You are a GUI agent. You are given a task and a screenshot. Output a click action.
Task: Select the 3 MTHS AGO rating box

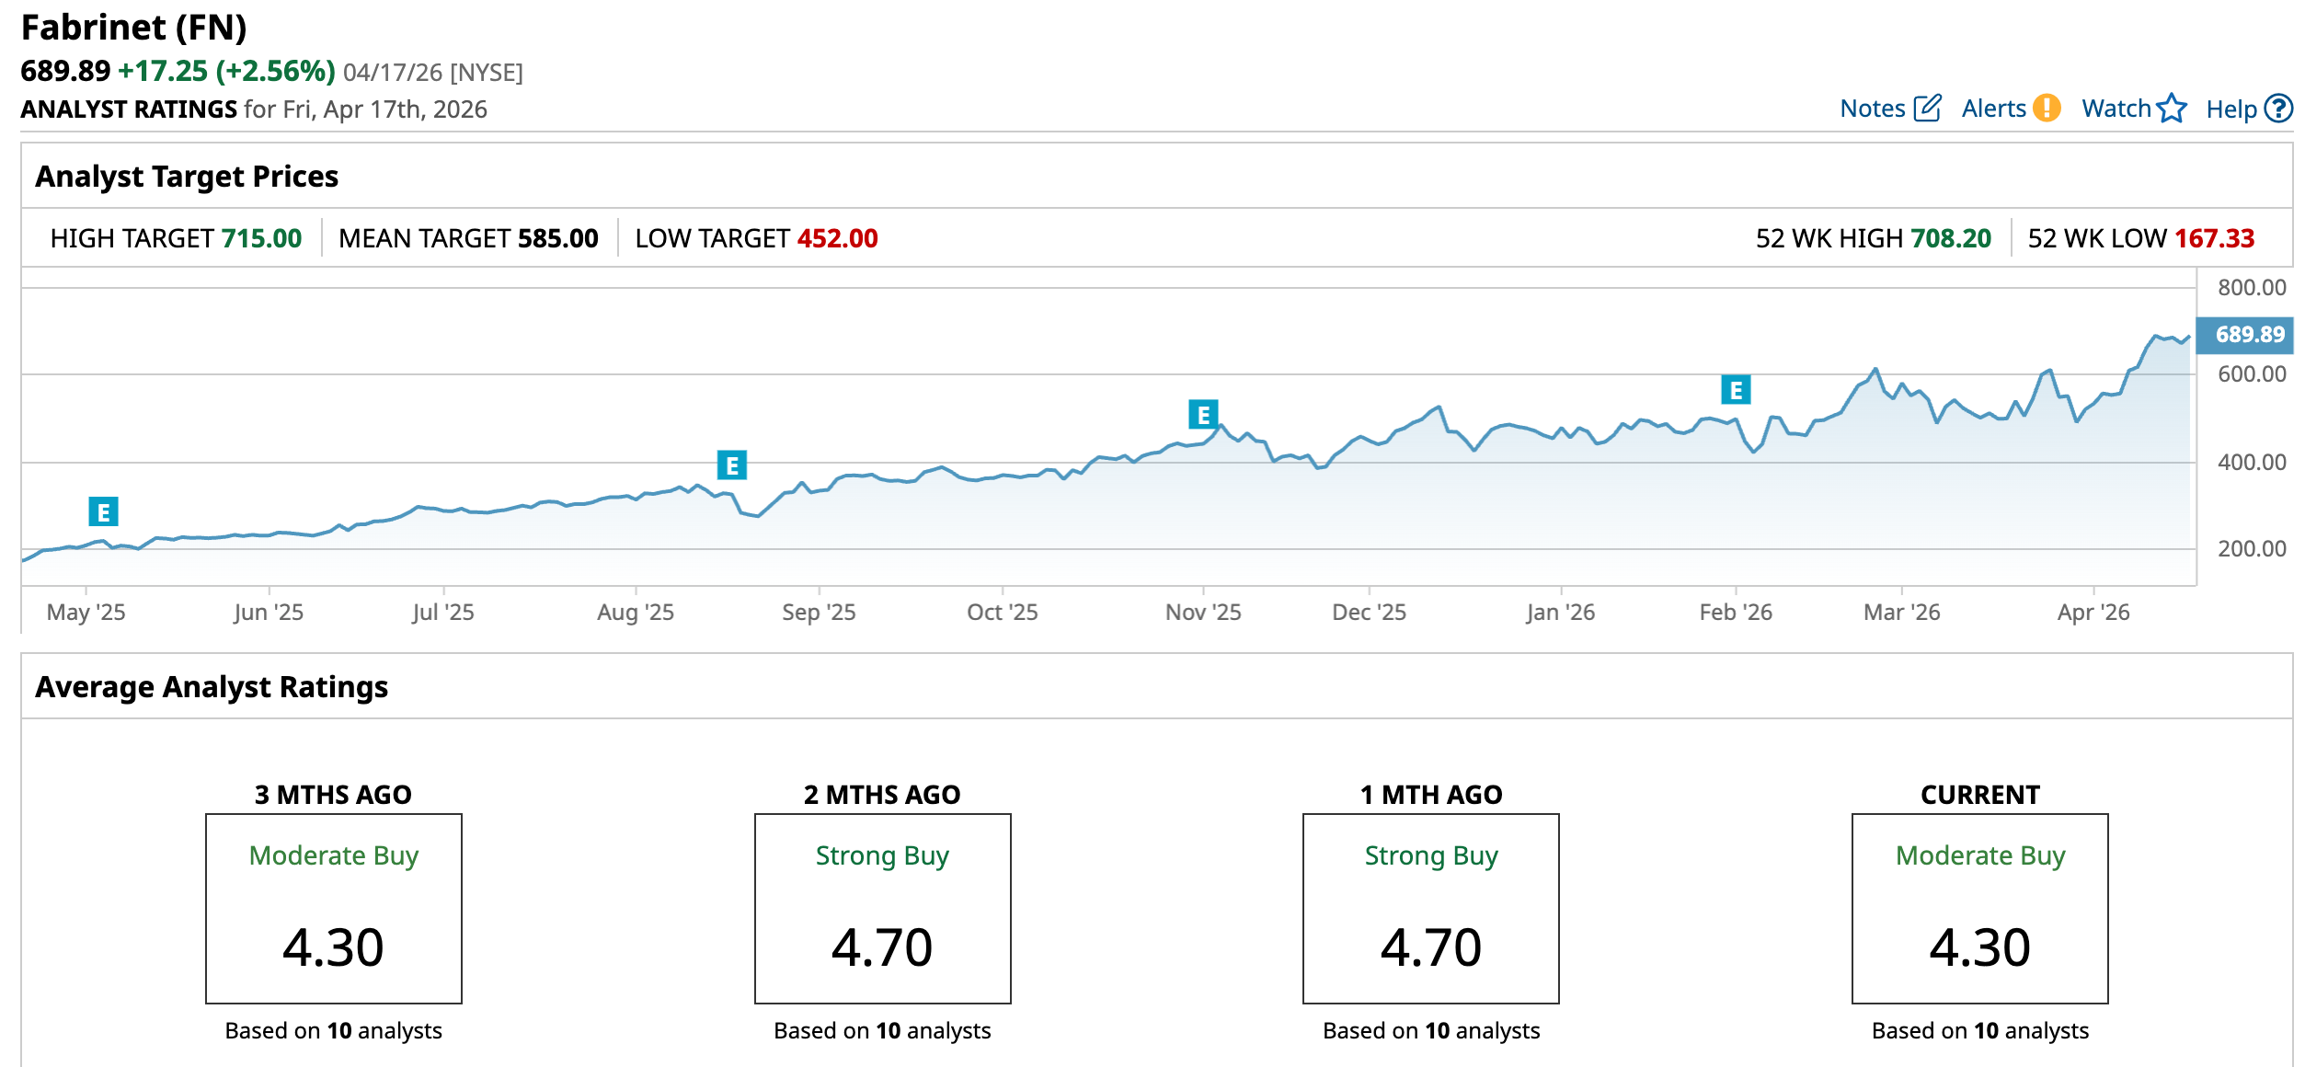coord(333,908)
